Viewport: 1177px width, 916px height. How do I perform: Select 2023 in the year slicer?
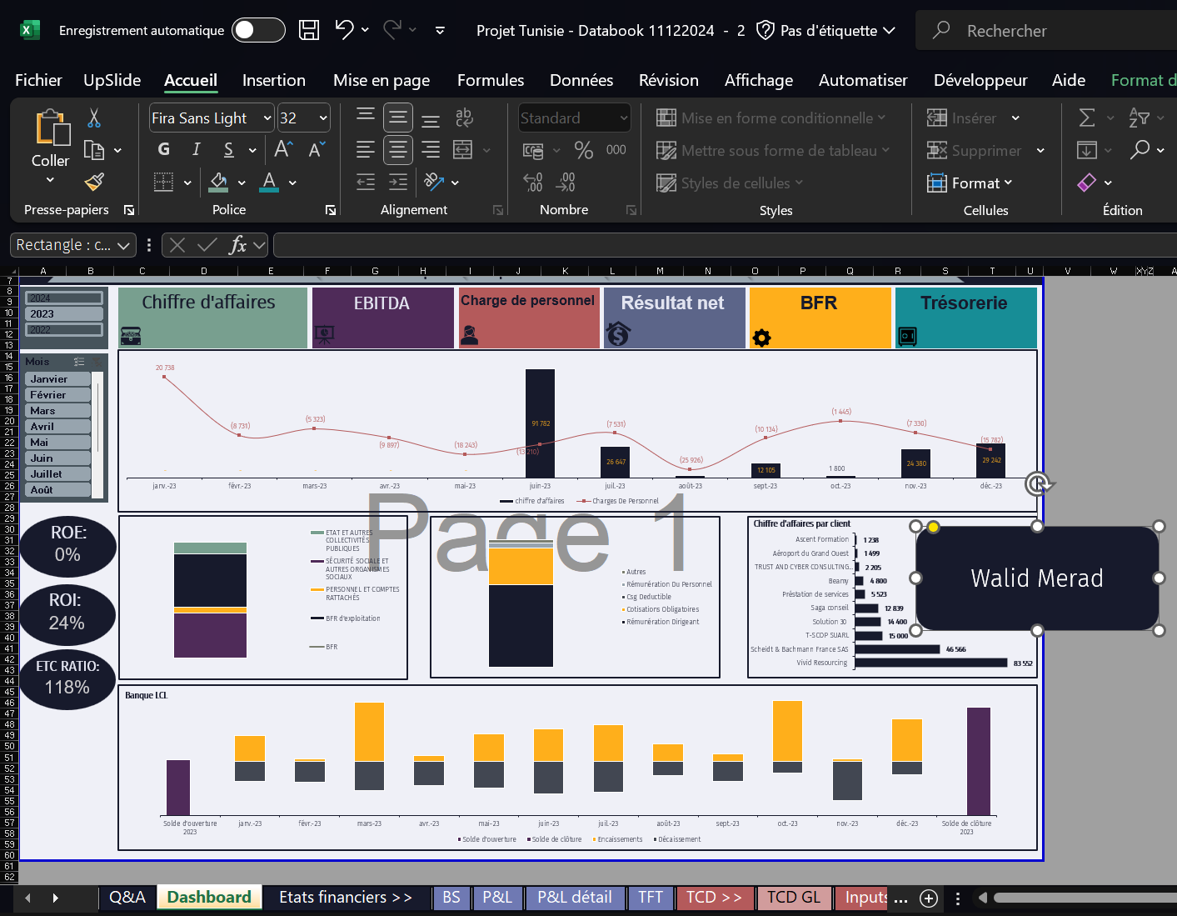[x=64, y=314]
